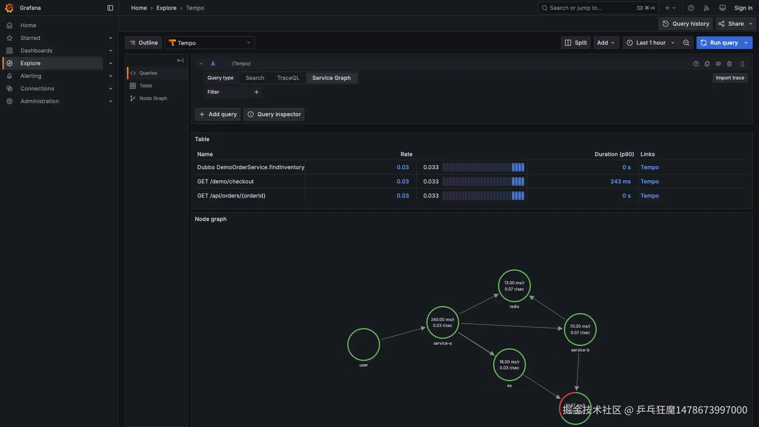The height and width of the screenshot is (427, 759).
Task: Click rate 0.03 for Dubbo DemoOrderService.findInventory
Action: (x=403, y=167)
